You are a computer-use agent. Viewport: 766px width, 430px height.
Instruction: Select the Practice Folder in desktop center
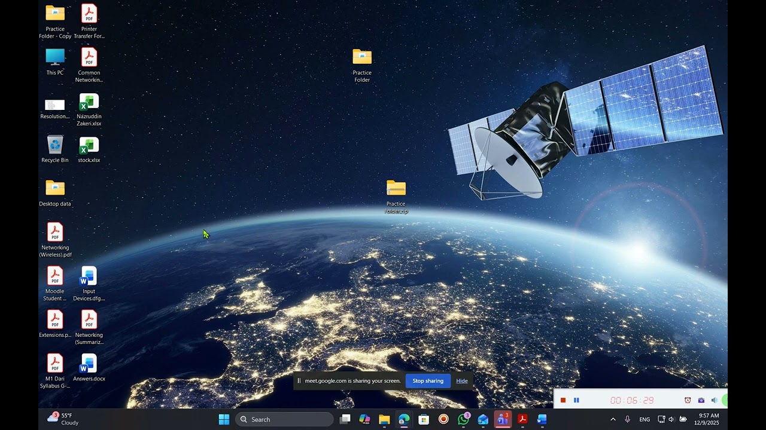(x=362, y=65)
